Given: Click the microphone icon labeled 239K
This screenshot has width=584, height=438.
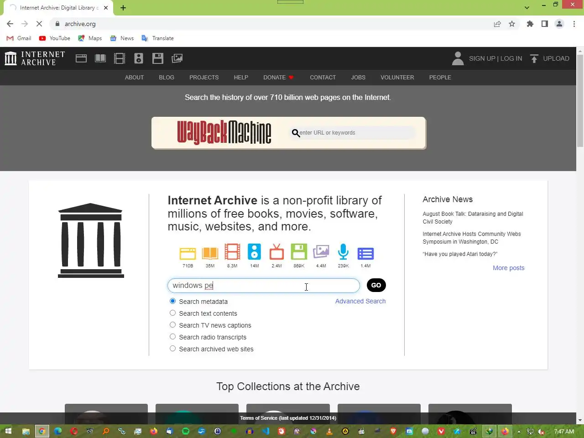Looking at the screenshot, I should (x=343, y=252).
